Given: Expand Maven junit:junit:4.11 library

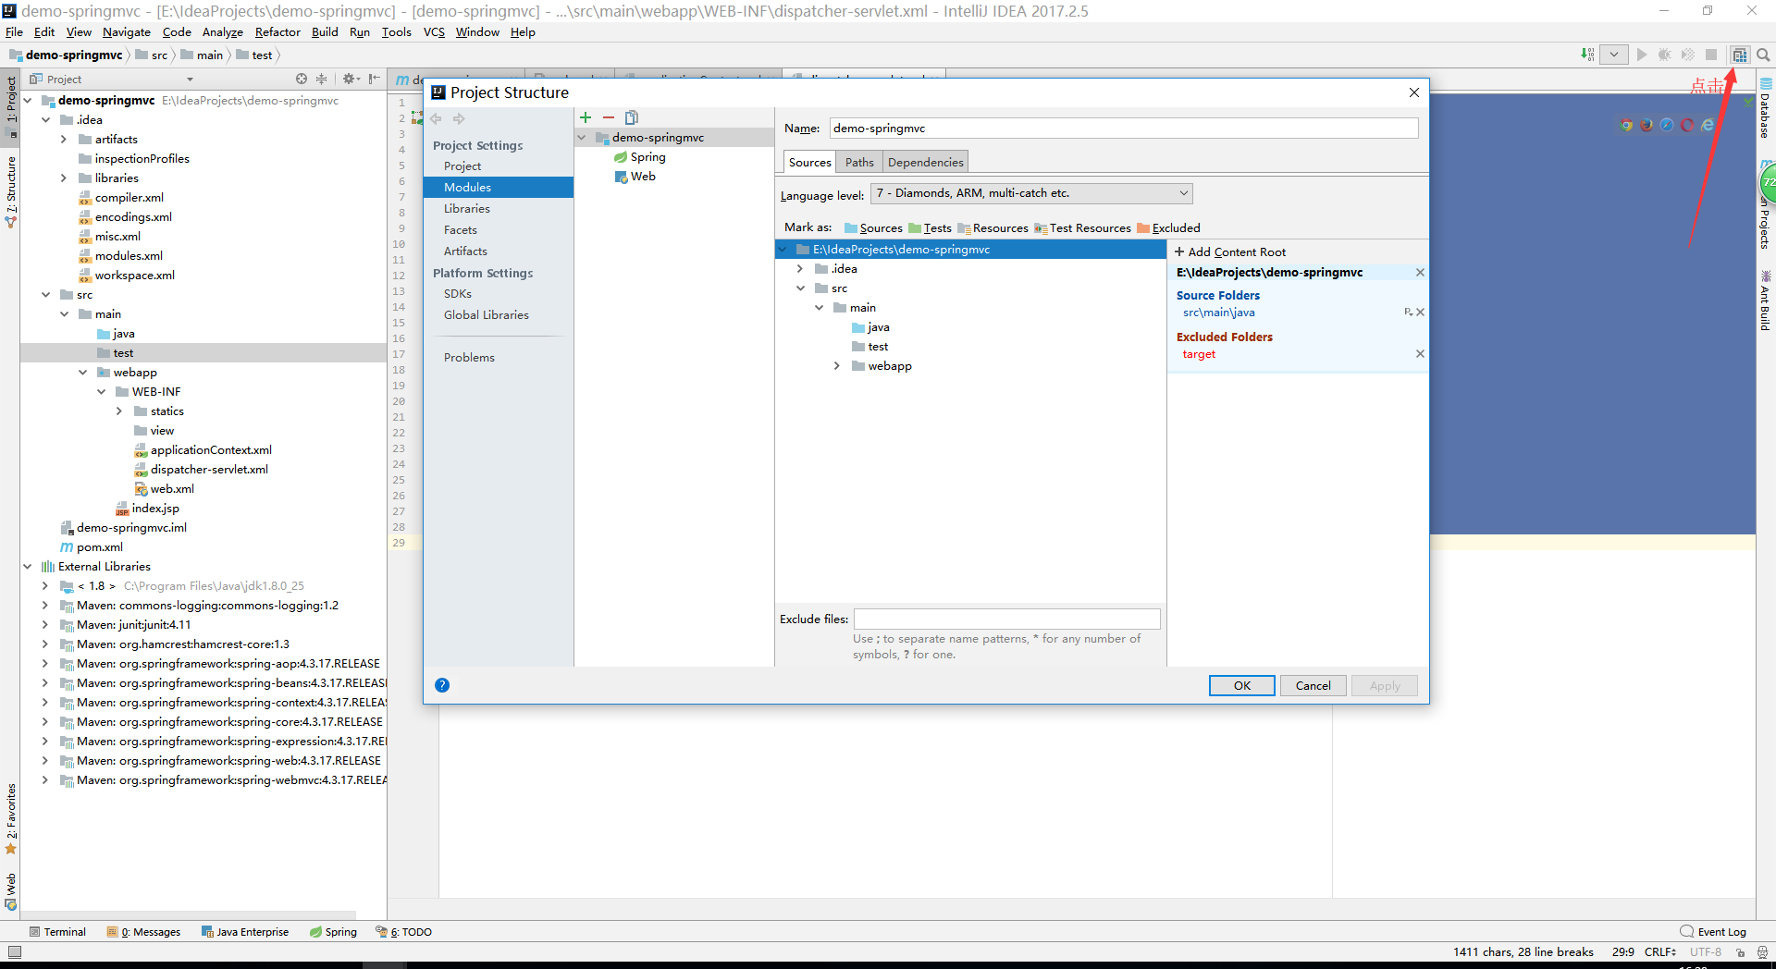Looking at the screenshot, I should 45,625.
